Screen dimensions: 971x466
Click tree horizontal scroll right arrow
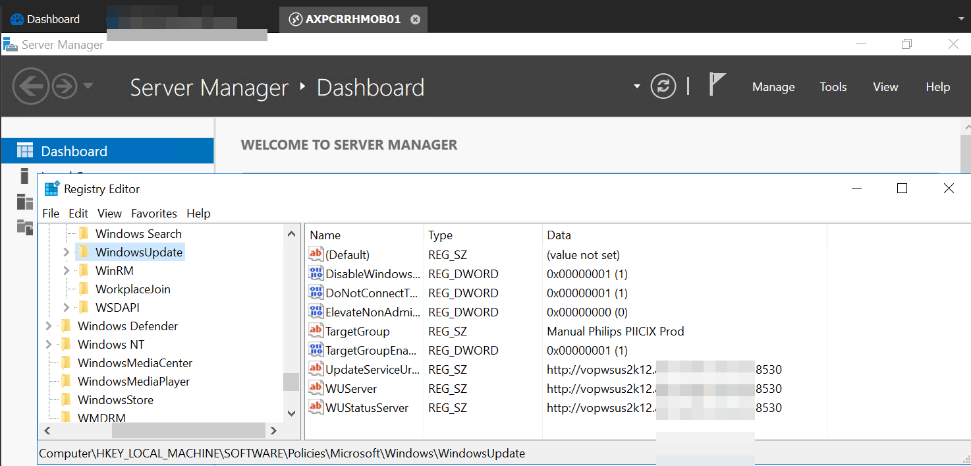[274, 430]
